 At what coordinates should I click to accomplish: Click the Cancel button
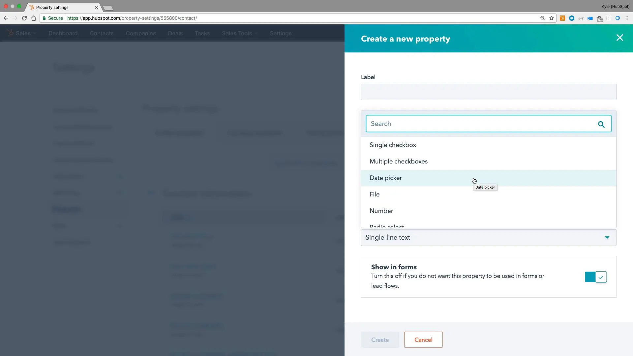(423, 340)
